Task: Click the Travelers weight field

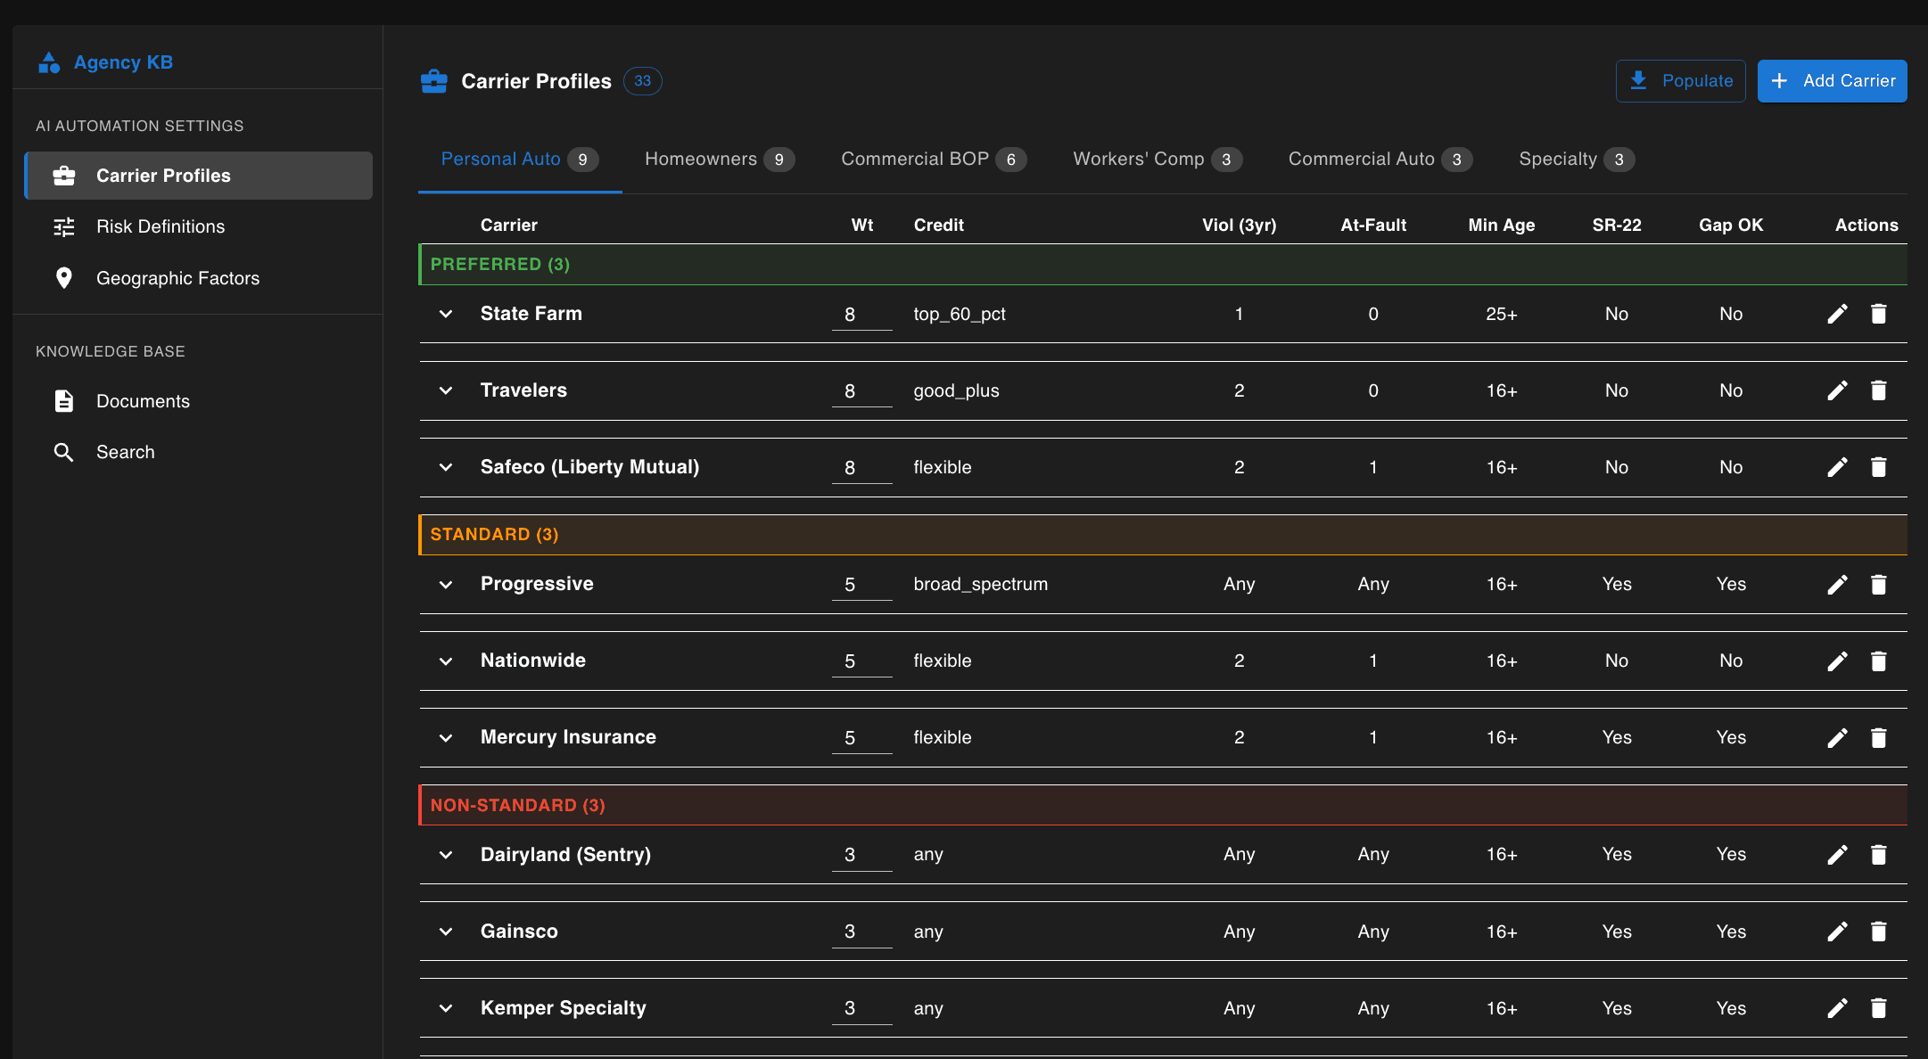Action: pos(861,390)
